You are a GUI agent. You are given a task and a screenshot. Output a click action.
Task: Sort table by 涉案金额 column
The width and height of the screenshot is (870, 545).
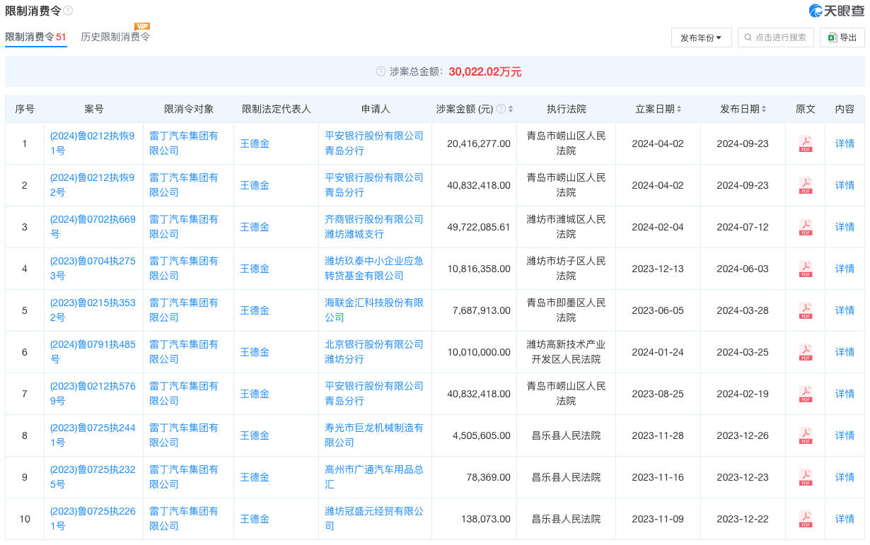511,109
